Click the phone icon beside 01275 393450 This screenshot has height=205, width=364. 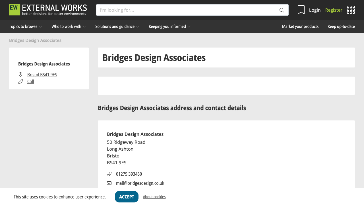click(109, 174)
